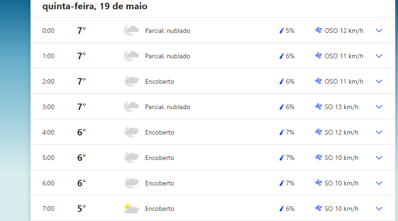Open details chevron for 6:00

(x=379, y=183)
